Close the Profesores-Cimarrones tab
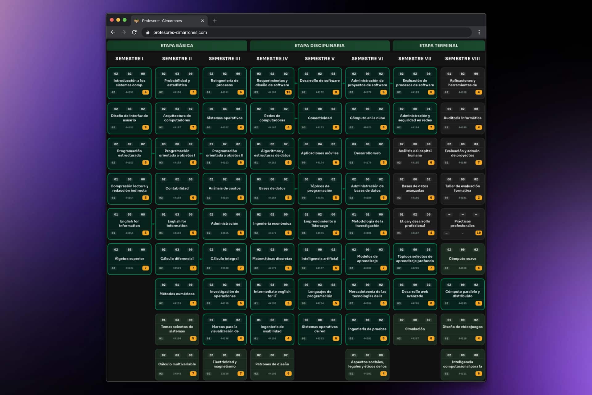Viewport: 592px width, 395px height. tap(202, 21)
